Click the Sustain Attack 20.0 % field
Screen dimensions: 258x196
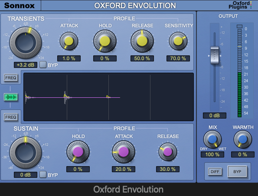coord(124,169)
